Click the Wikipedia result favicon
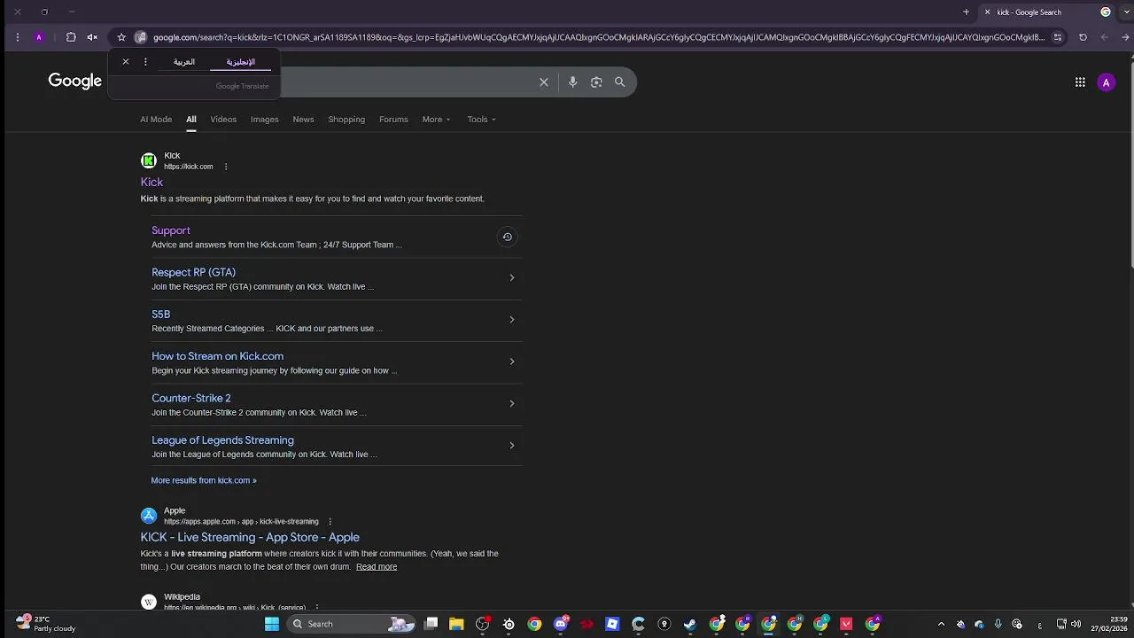Viewport: 1134px width, 638px height. click(149, 602)
